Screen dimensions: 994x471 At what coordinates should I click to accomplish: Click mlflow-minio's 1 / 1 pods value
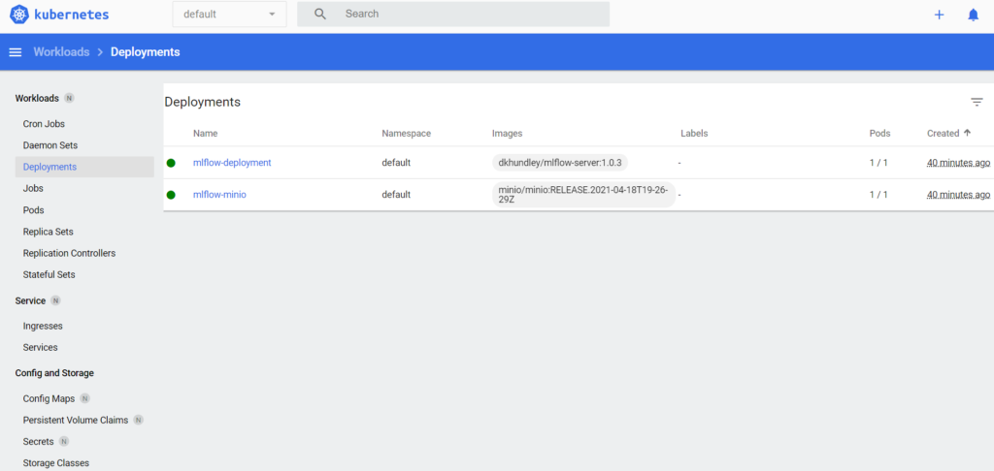point(878,195)
